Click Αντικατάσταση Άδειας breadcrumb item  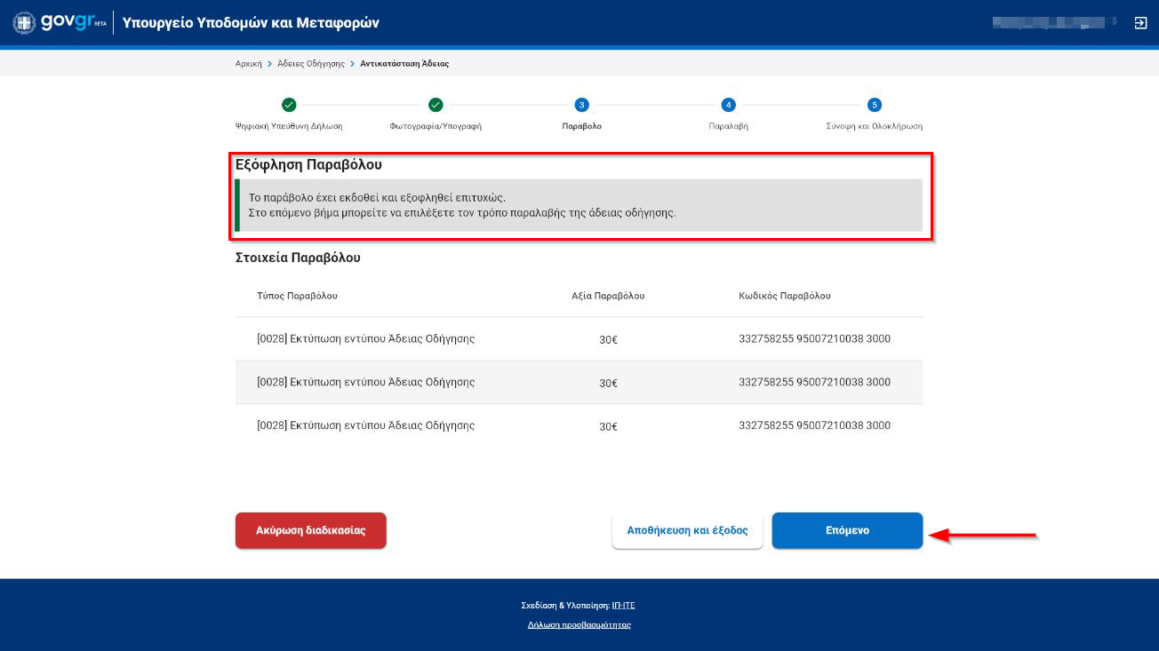(x=404, y=64)
